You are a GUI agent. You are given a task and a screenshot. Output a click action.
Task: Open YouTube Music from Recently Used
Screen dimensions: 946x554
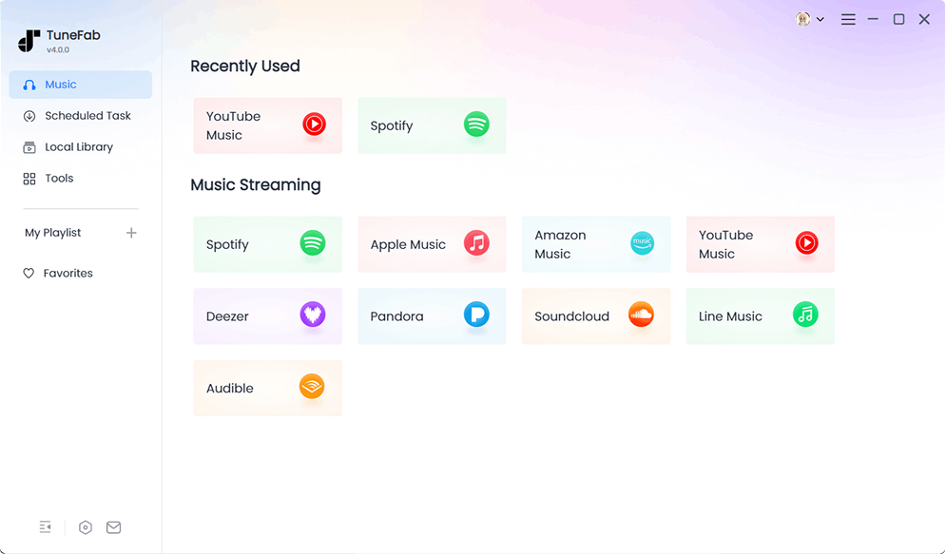[267, 124]
